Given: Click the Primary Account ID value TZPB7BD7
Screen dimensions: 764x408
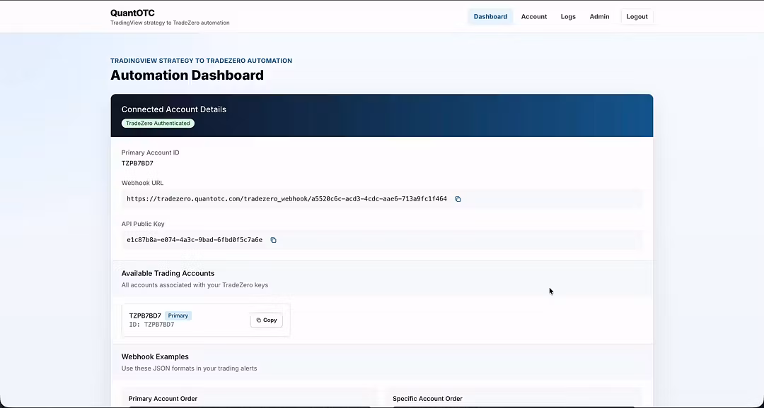Looking at the screenshot, I should pos(137,163).
